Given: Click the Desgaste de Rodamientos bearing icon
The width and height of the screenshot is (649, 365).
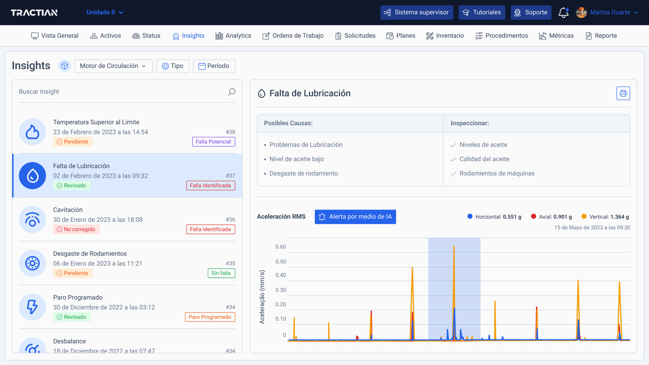Looking at the screenshot, I should [x=32, y=263].
